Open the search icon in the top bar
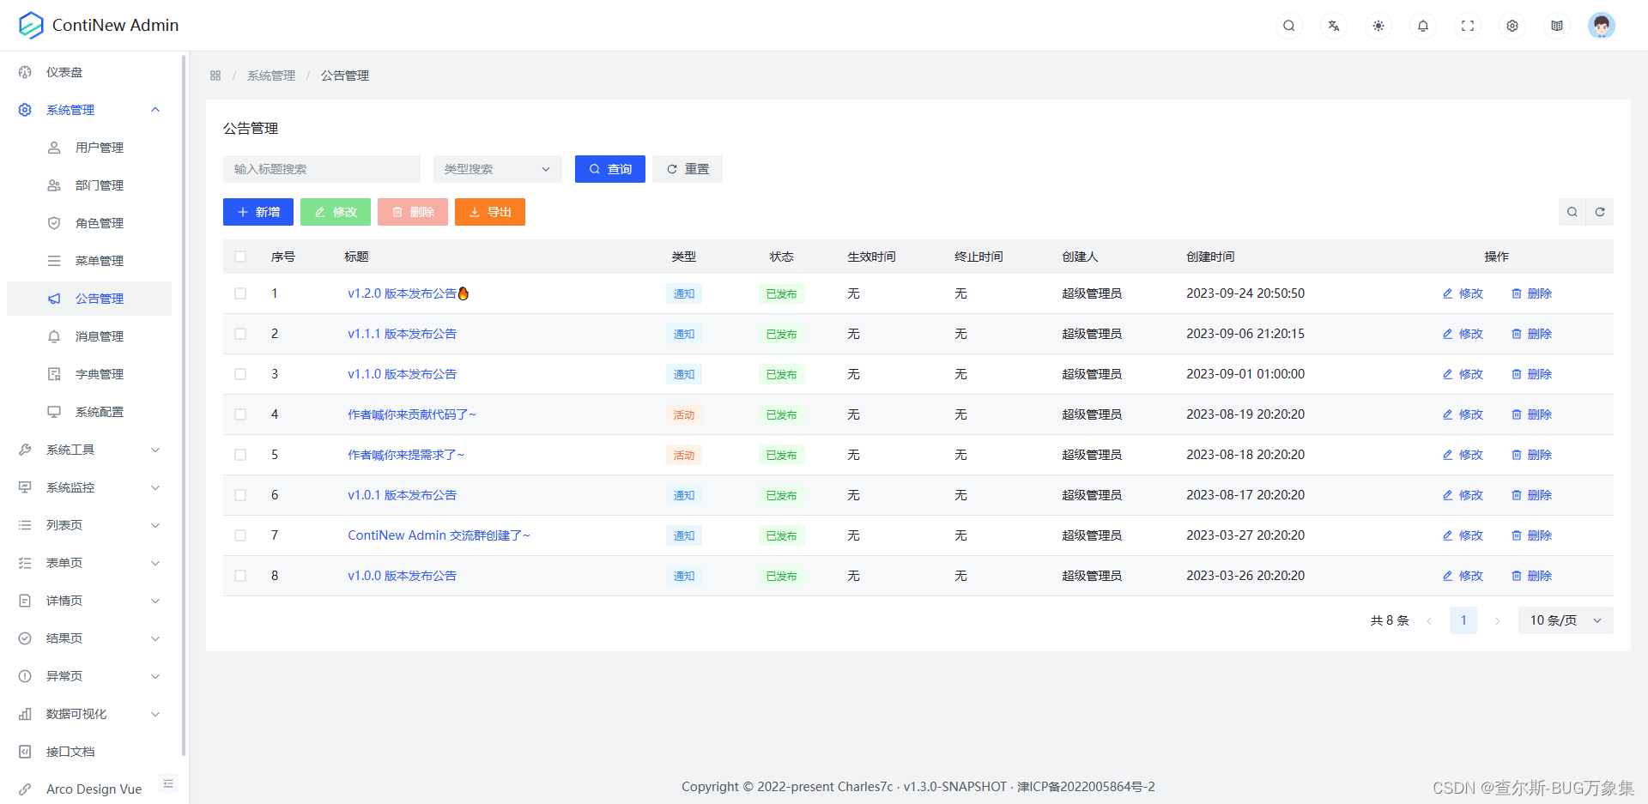The height and width of the screenshot is (804, 1648). click(x=1289, y=26)
